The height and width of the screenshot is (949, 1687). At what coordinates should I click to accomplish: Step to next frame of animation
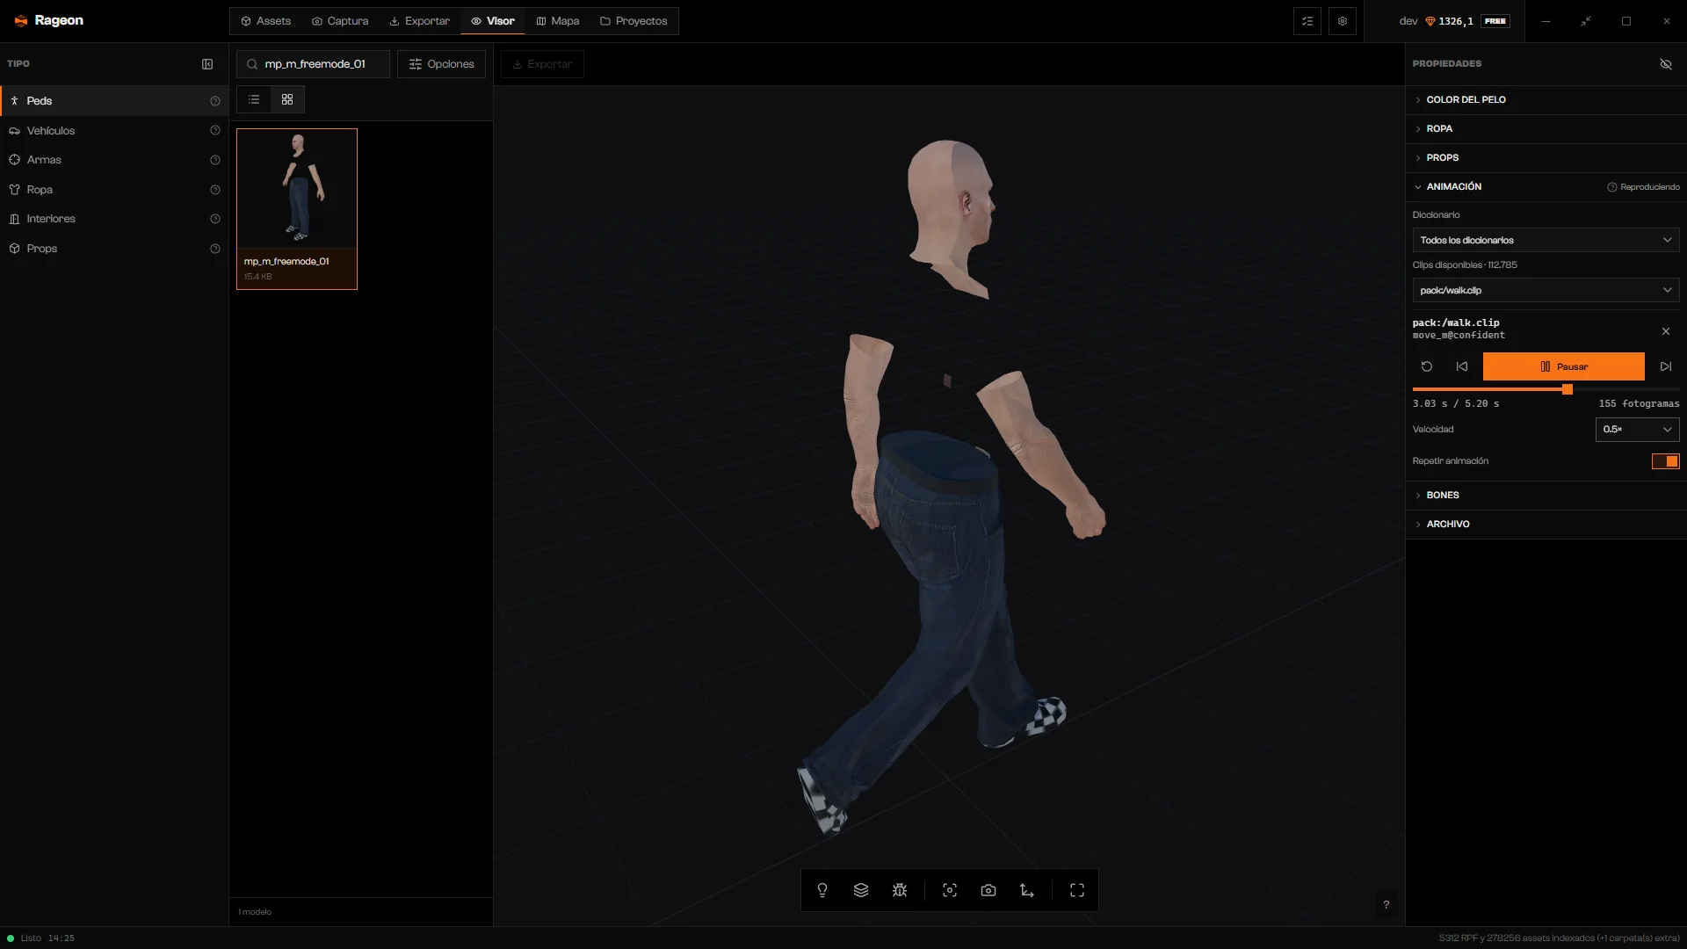[1666, 366]
